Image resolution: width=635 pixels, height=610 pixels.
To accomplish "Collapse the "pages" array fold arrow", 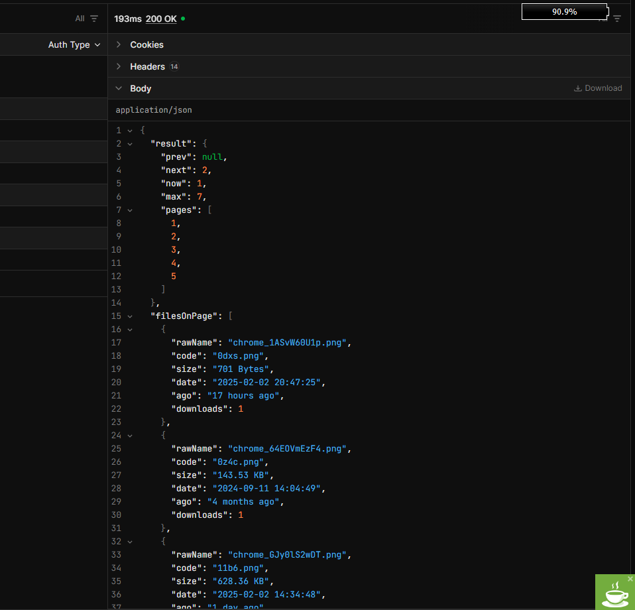I will (130, 210).
